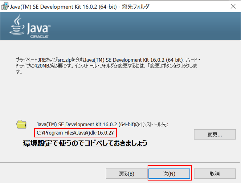Viewport: 241px width, 183px height.
Task: Cancel installation with the 取消 button
Action: coord(215,174)
